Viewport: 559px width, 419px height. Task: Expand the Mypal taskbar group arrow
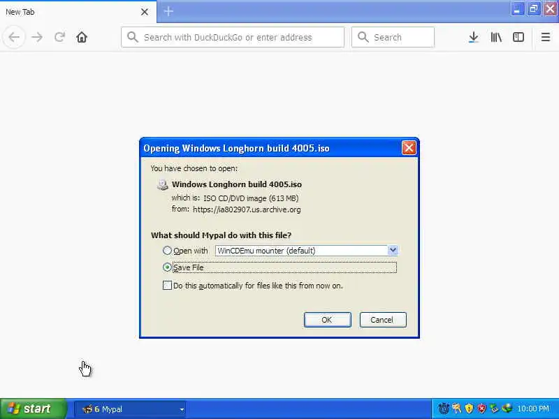click(x=182, y=409)
